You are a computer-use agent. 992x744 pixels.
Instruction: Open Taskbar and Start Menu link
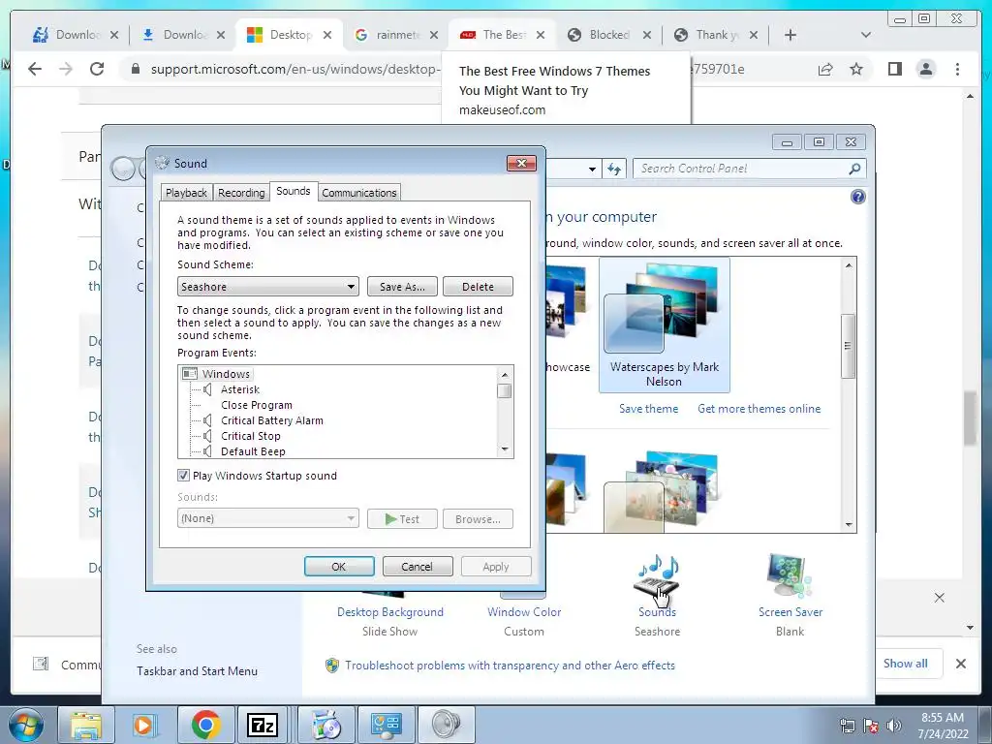(197, 671)
